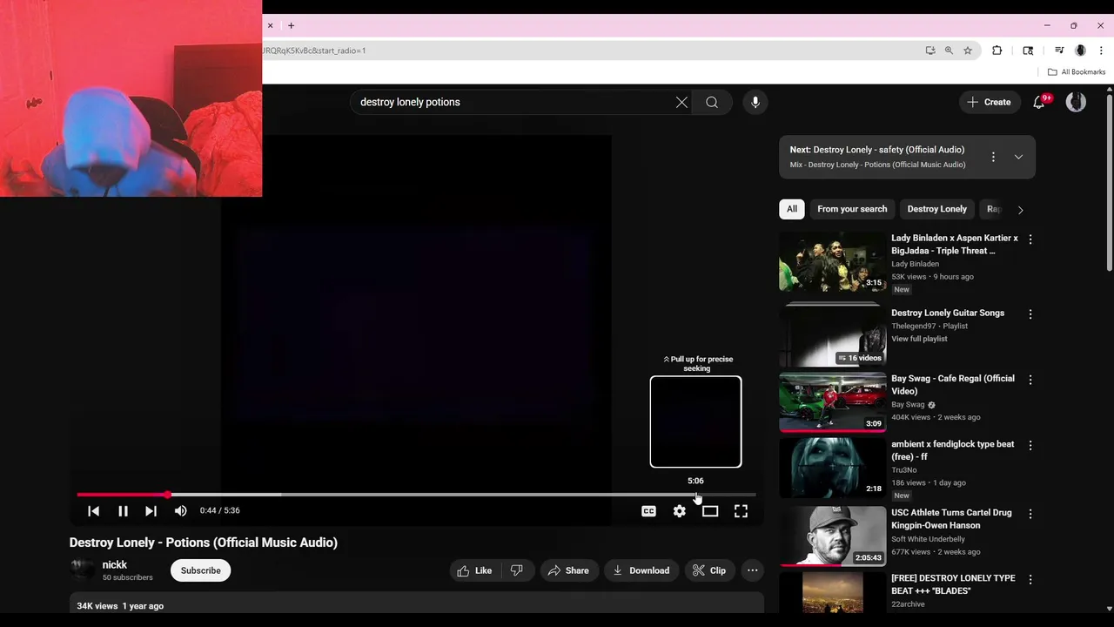The image size is (1114, 627).
Task: Enter fullscreen mode
Action: pyautogui.click(x=741, y=511)
